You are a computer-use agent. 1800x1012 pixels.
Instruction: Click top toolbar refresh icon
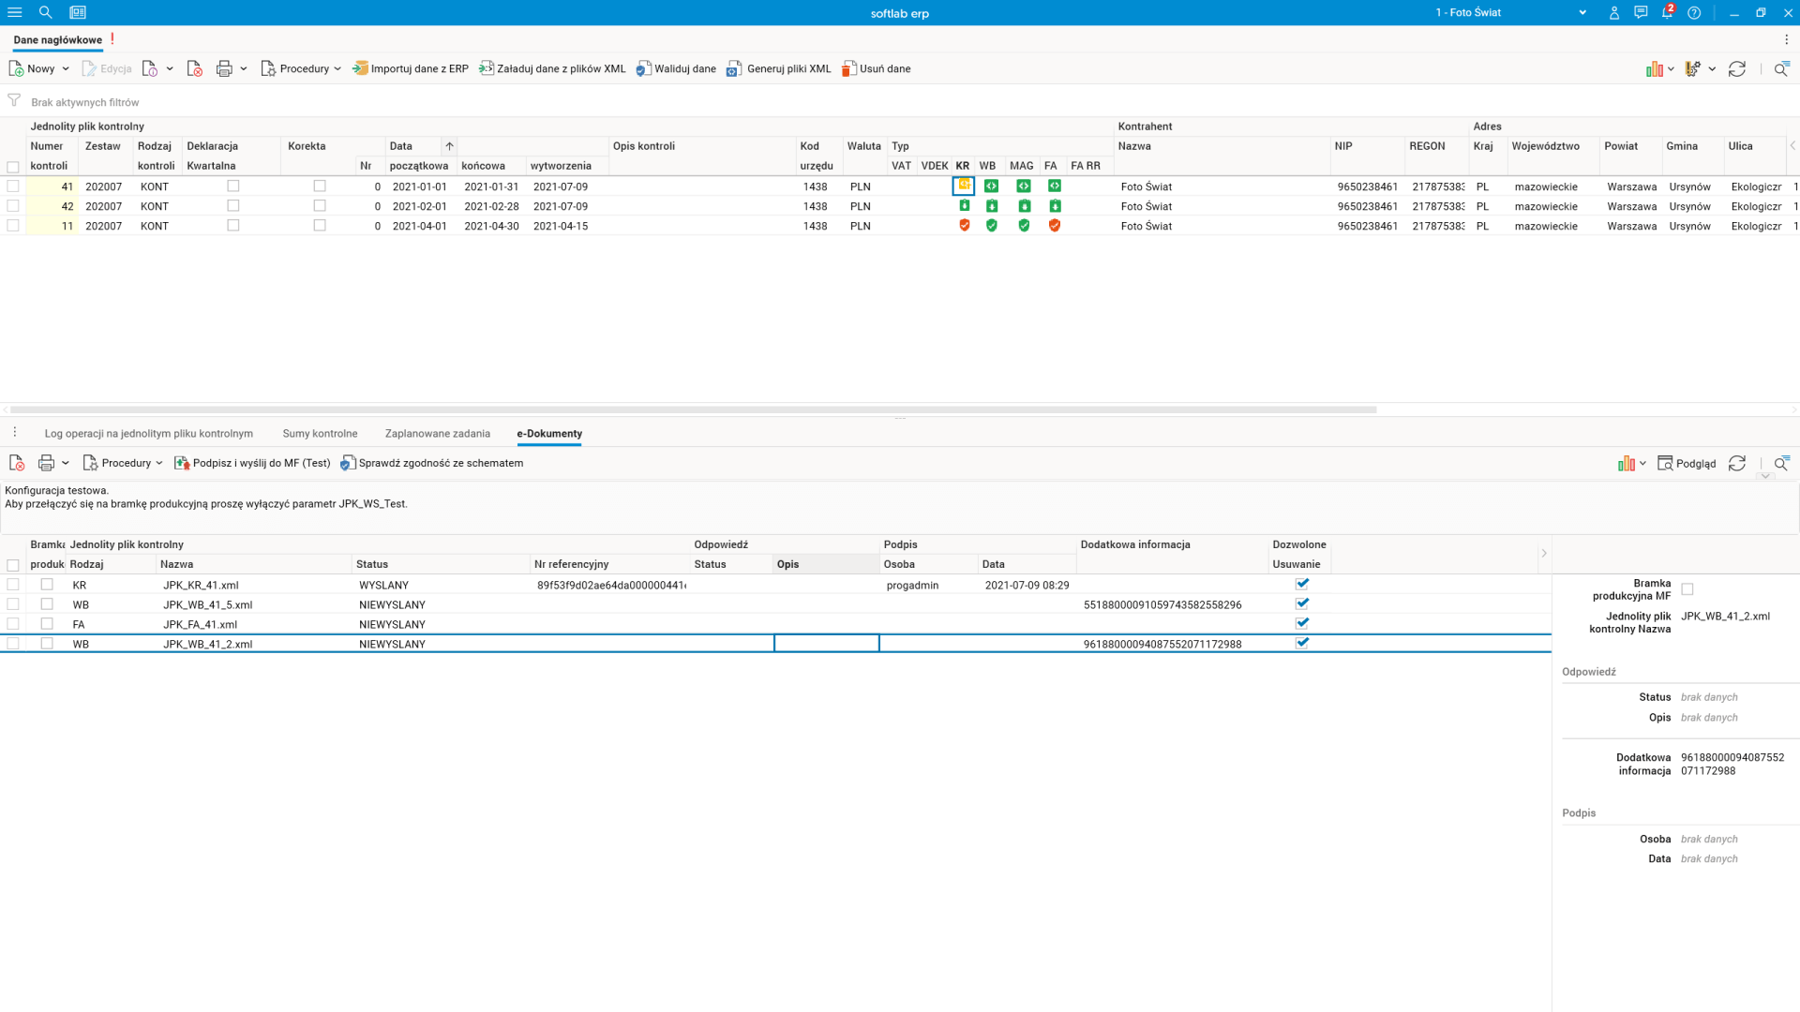1736,69
